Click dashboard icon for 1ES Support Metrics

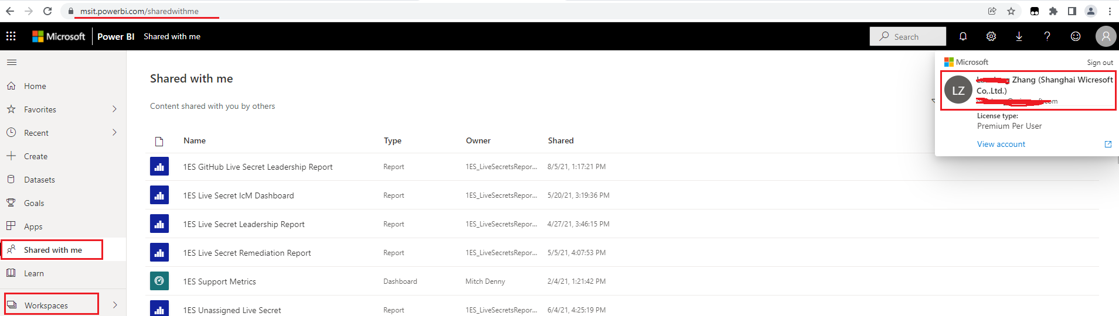pos(159,281)
